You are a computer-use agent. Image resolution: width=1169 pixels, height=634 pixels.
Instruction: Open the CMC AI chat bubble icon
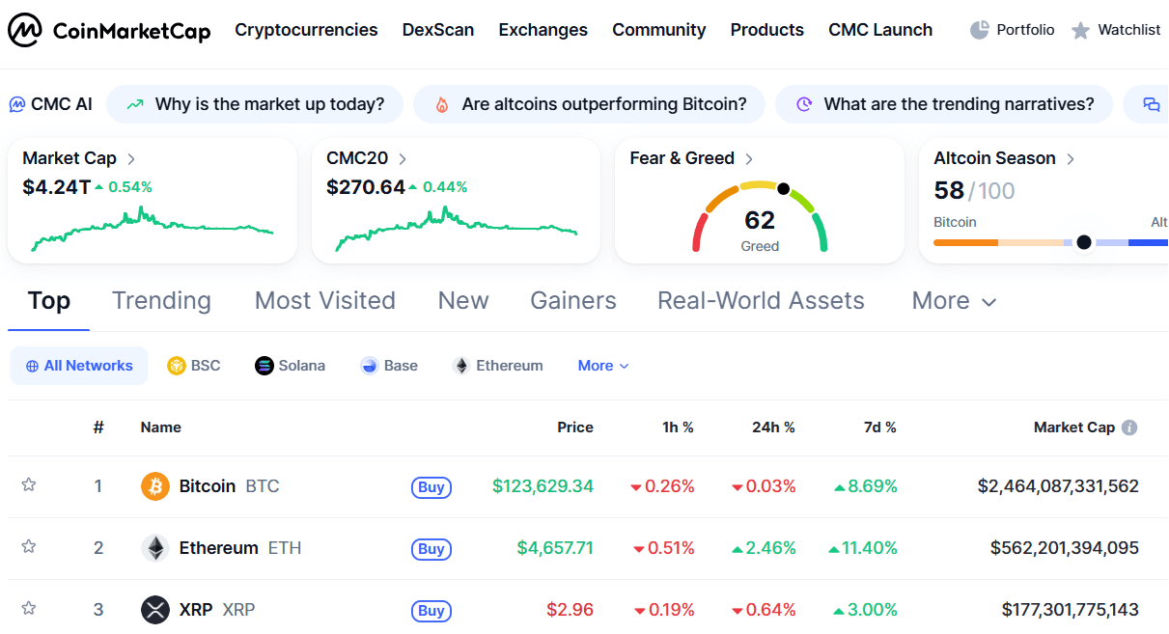(x=1151, y=105)
